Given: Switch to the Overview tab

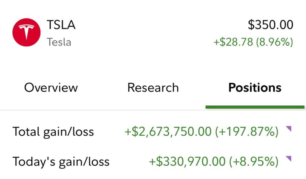Looking at the screenshot, I should pyautogui.click(x=51, y=88).
